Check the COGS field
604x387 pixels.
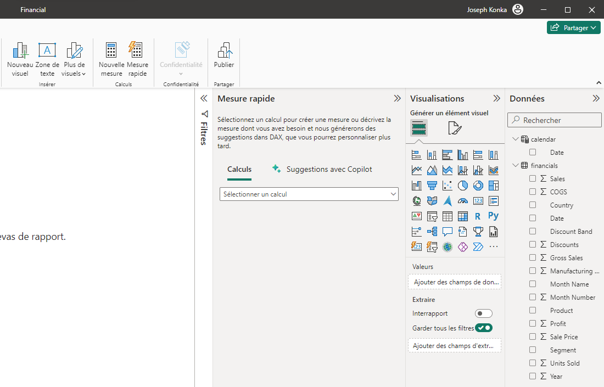pos(533,192)
